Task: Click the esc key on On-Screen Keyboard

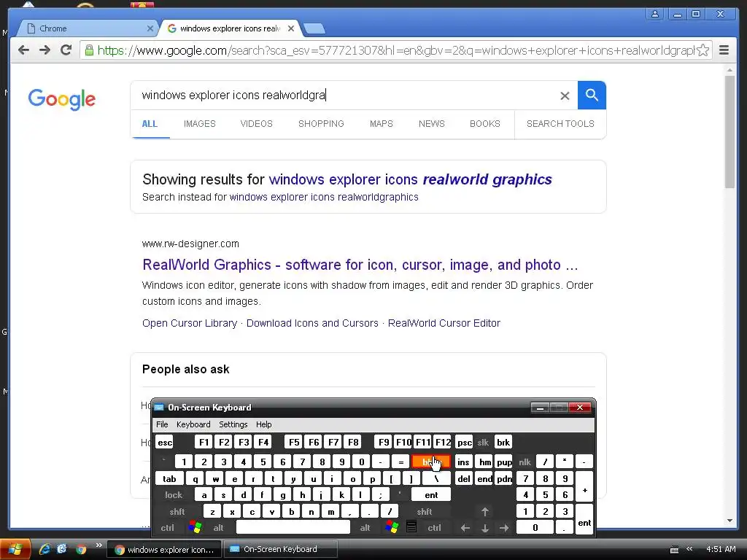Action: [x=165, y=443]
